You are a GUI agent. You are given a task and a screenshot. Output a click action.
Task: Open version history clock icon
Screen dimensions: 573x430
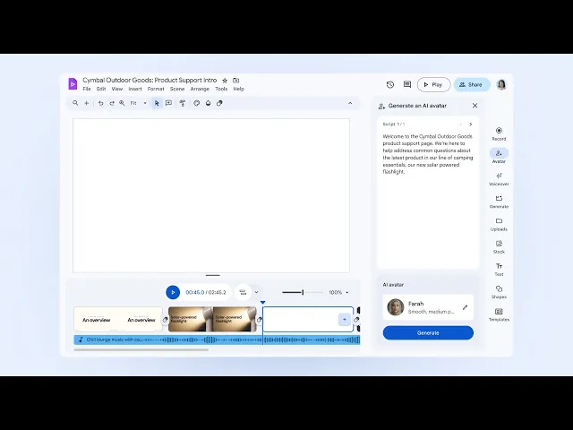[x=390, y=84]
